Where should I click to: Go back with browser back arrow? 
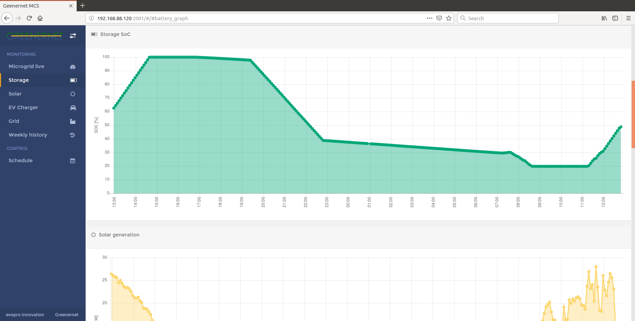coord(7,18)
